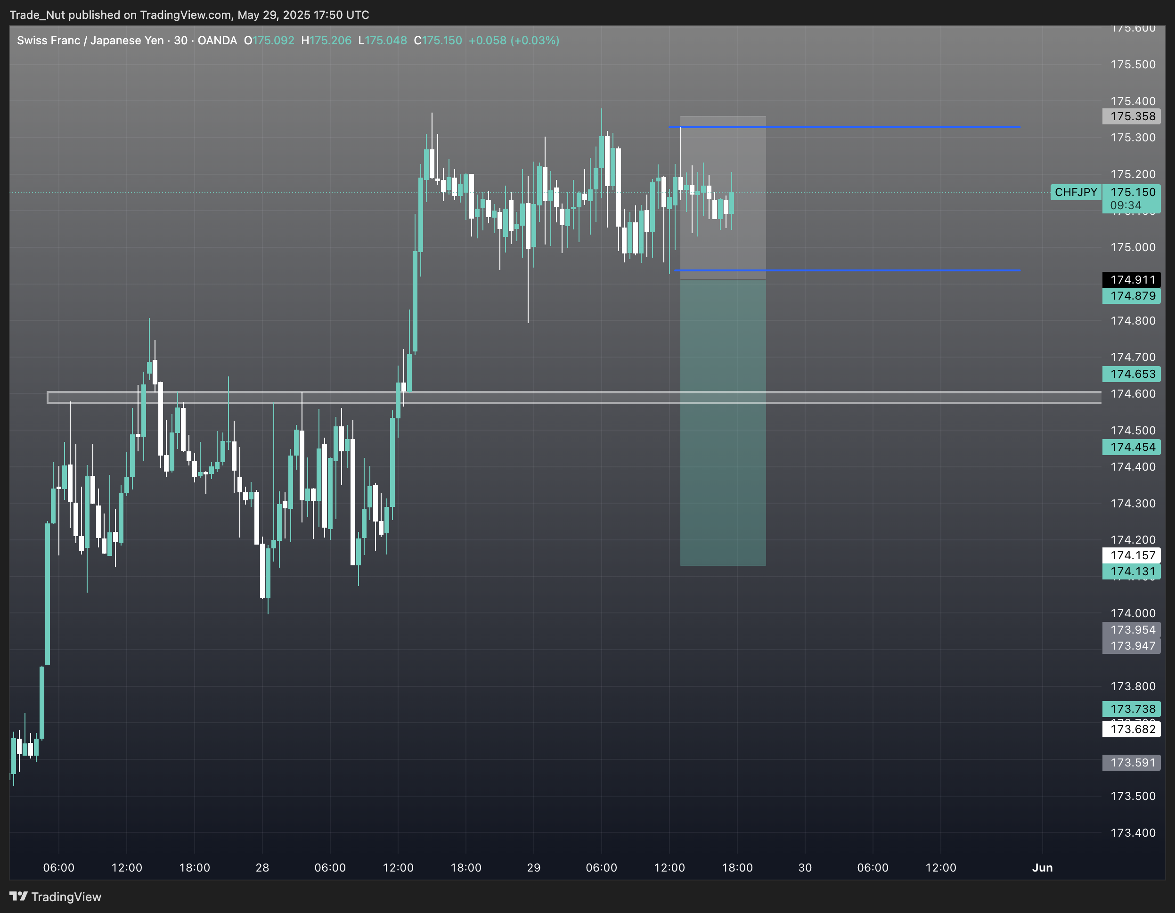
Task: Click the price label 175.358
Action: (x=1132, y=116)
